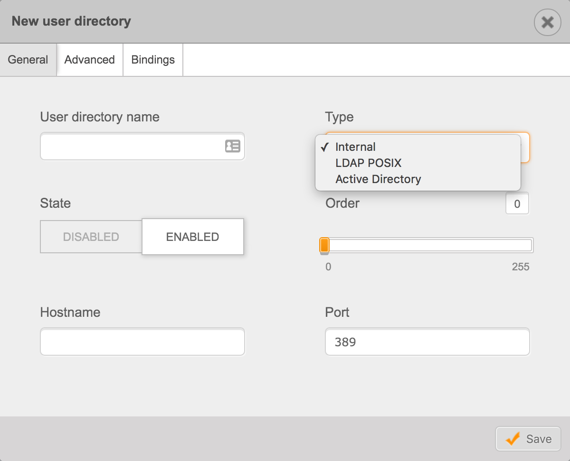Choose LDAP POSIX directory type
Viewport: 570px width, 461px height.
(x=368, y=163)
